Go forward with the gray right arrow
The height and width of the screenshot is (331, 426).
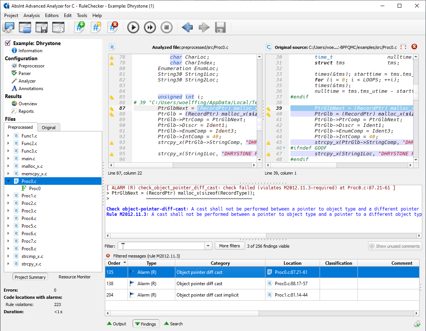(204, 27)
